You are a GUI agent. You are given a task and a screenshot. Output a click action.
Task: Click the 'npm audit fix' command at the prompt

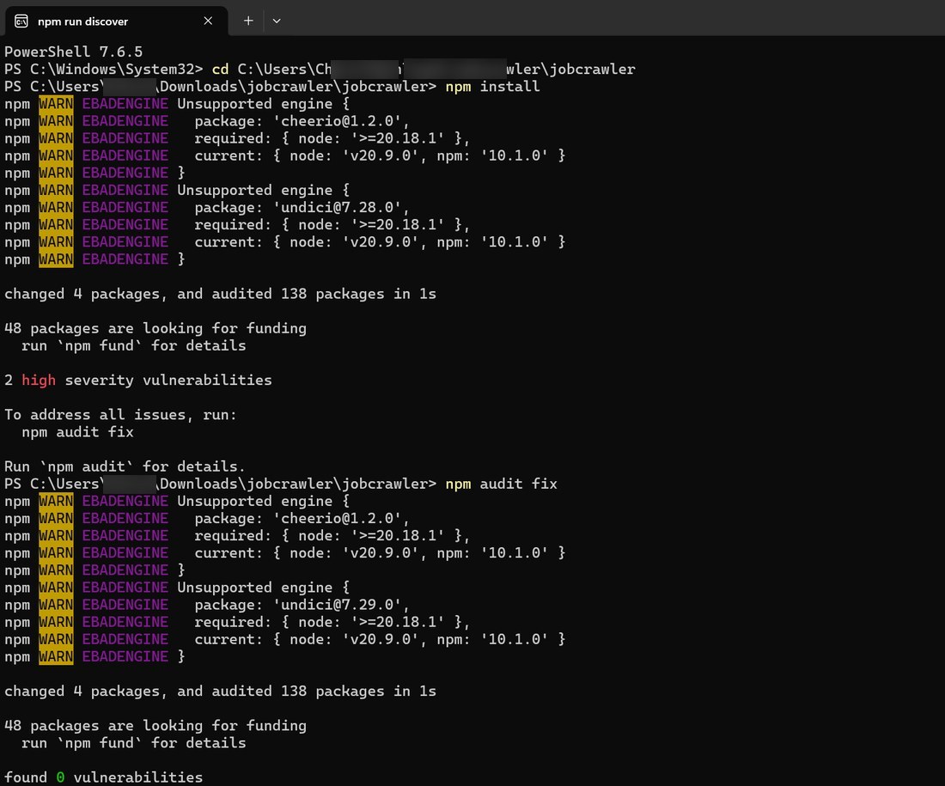point(501,484)
